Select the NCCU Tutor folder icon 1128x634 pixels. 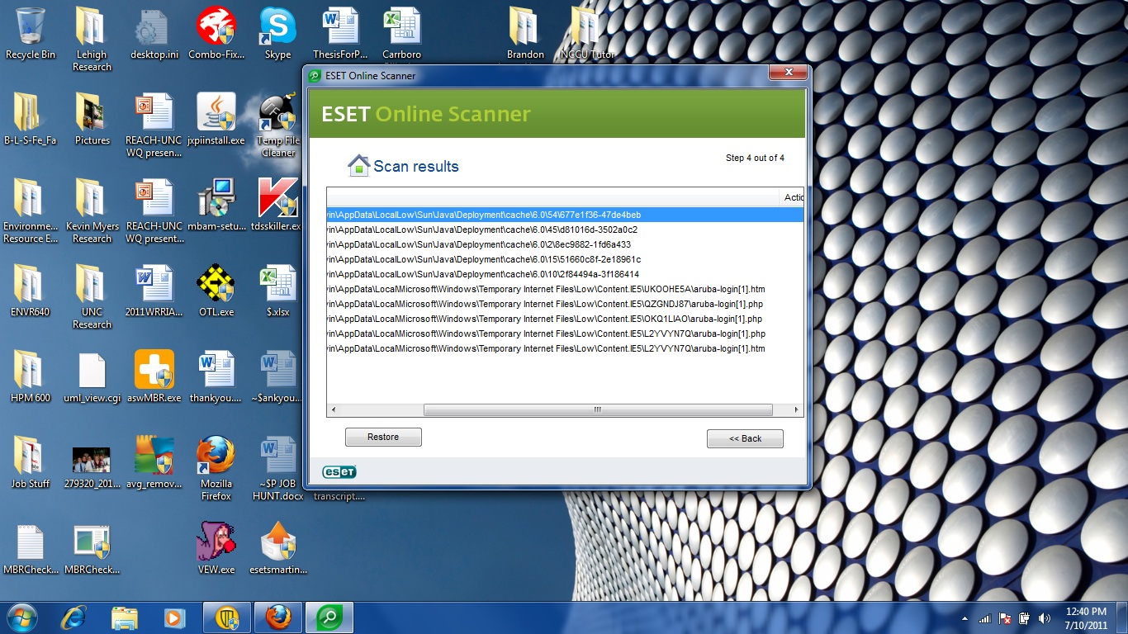587,34
